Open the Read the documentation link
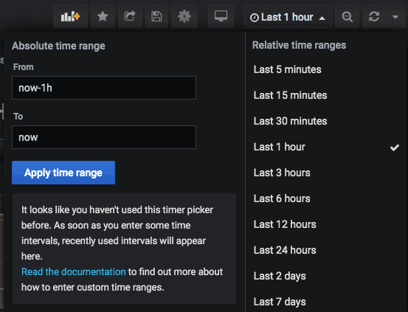This screenshot has height=312, width=408. (73, 271)
